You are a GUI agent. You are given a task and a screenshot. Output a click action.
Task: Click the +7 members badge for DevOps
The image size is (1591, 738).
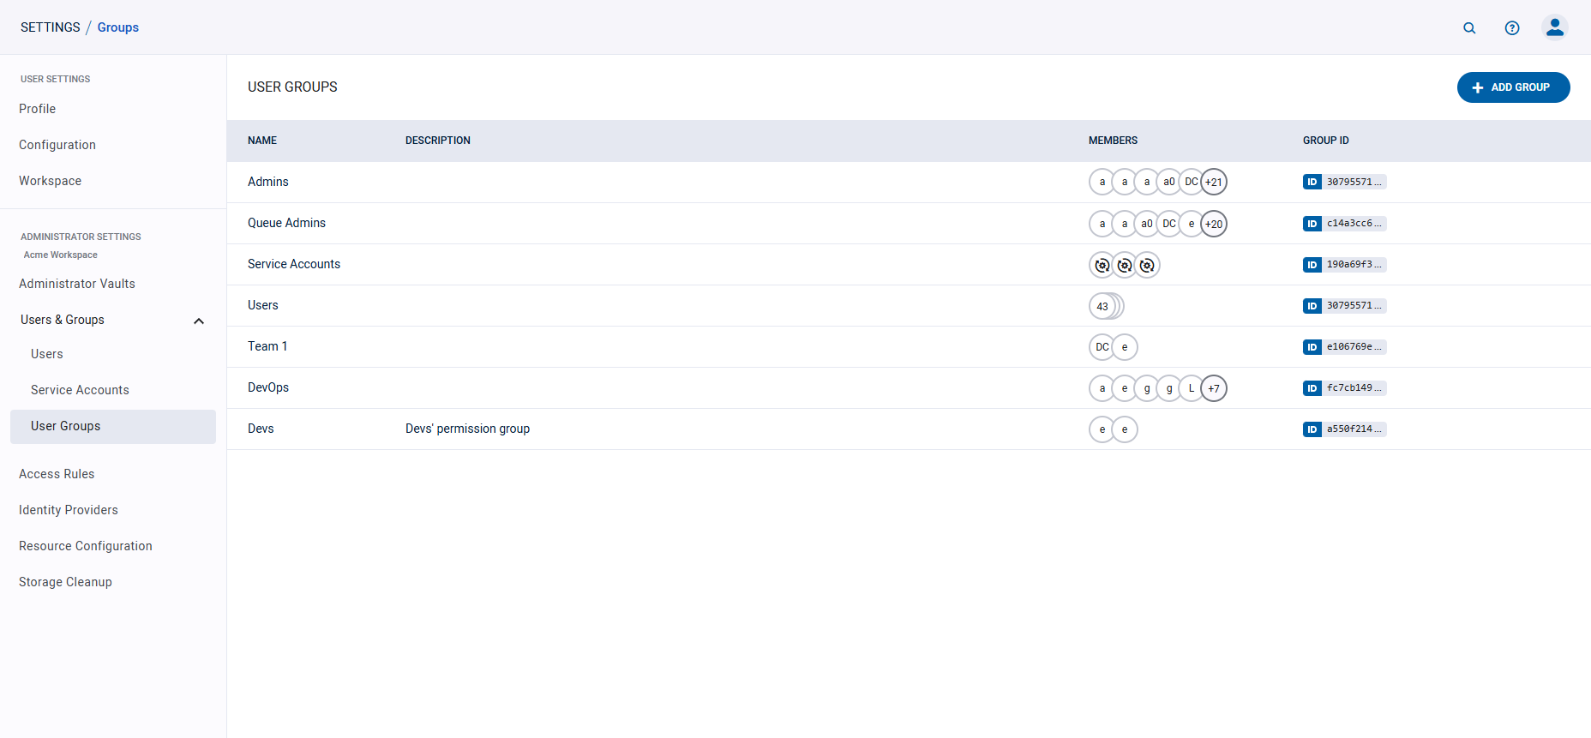(x=1214, y=388)
